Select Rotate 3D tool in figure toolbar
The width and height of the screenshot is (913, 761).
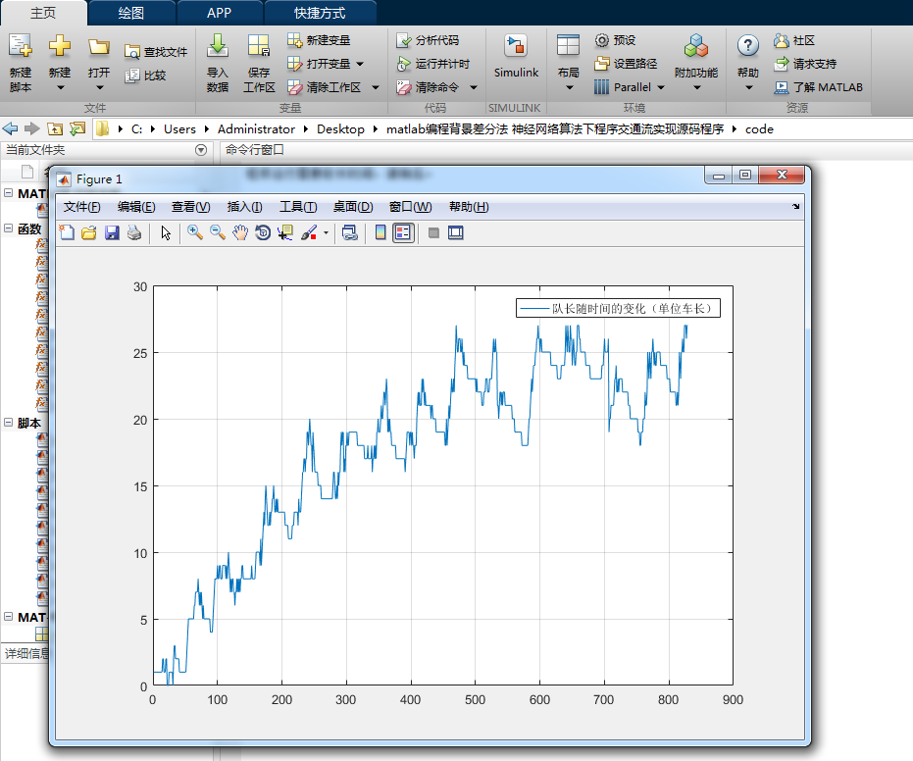pos(263,232)
